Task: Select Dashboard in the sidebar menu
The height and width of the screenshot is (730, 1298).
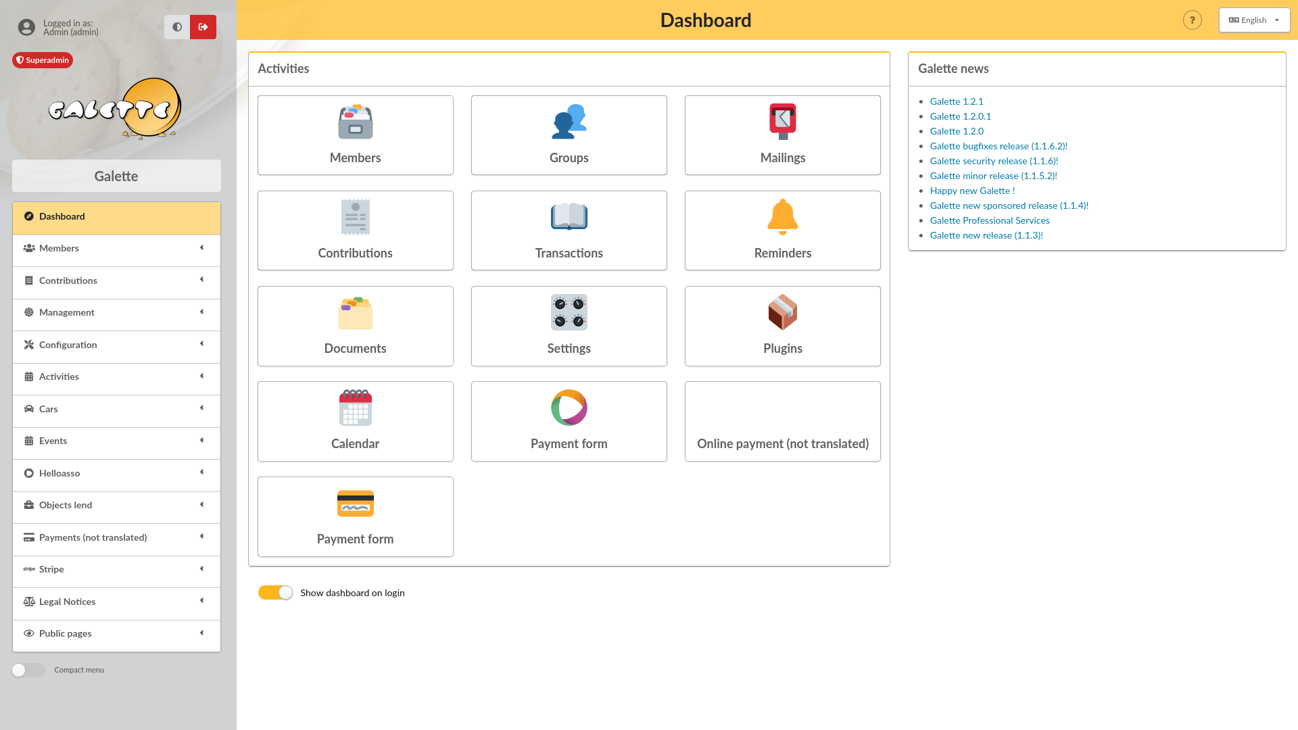Action: tap(116, 218)
